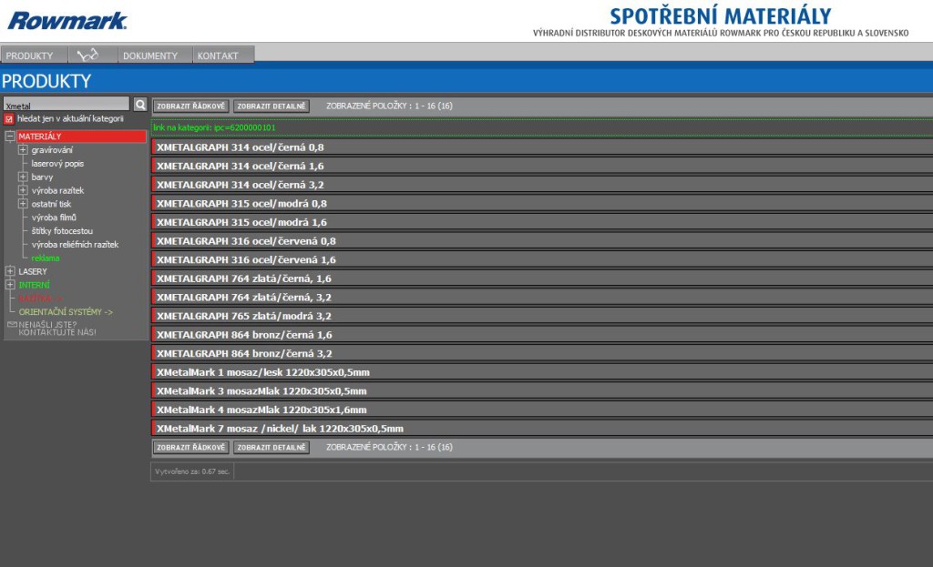This screenshot has width=933, height=567.
Task: Open 'ORIENTAČNÍ SYSTÉMY ->' tree link
Action: point(66,312)
